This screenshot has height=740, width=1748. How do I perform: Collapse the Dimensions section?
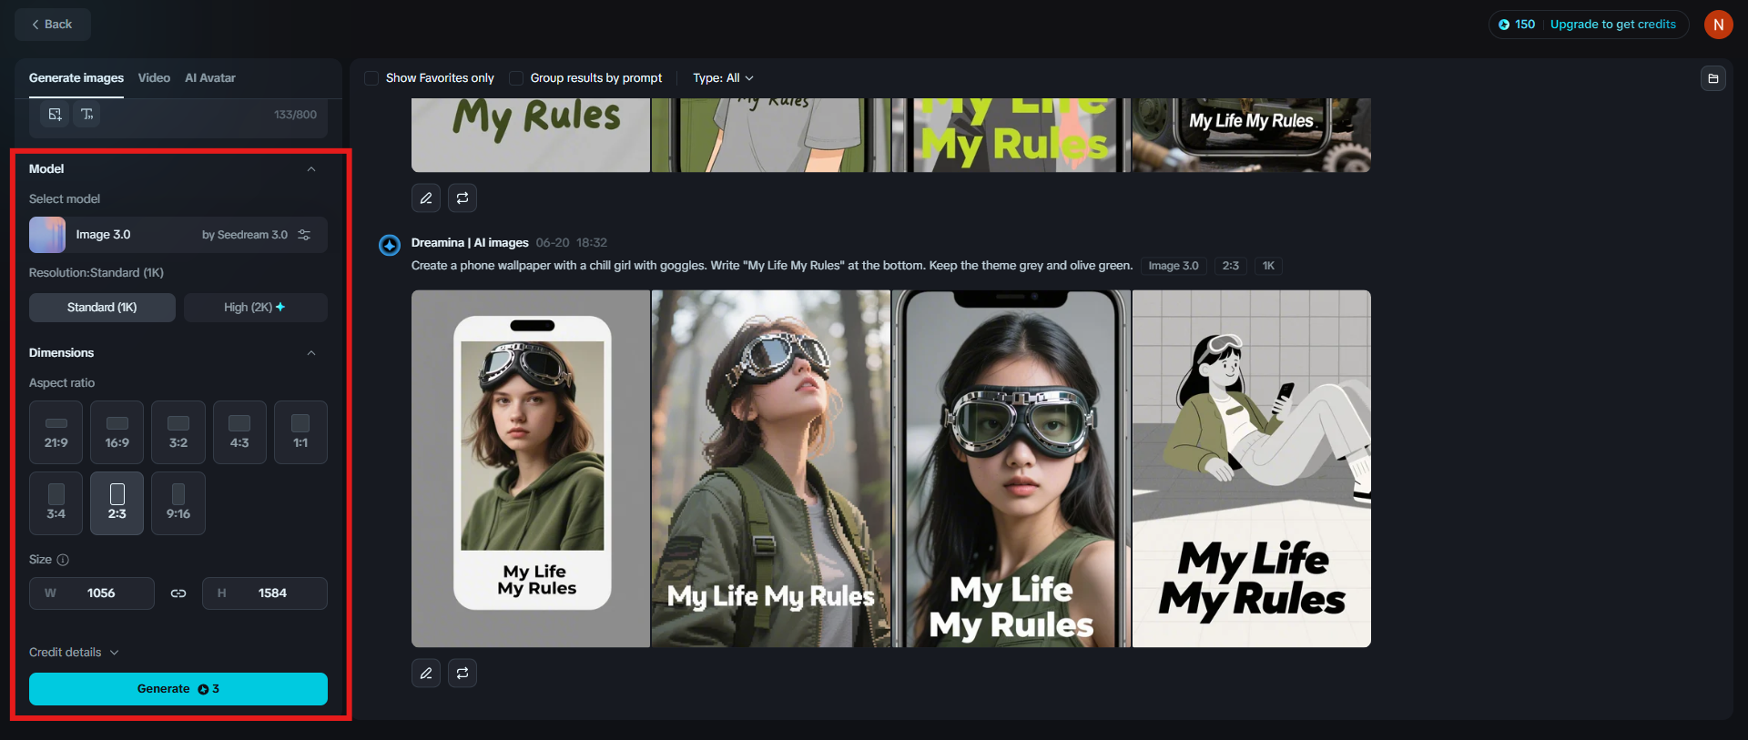click(x=311, y=353)
